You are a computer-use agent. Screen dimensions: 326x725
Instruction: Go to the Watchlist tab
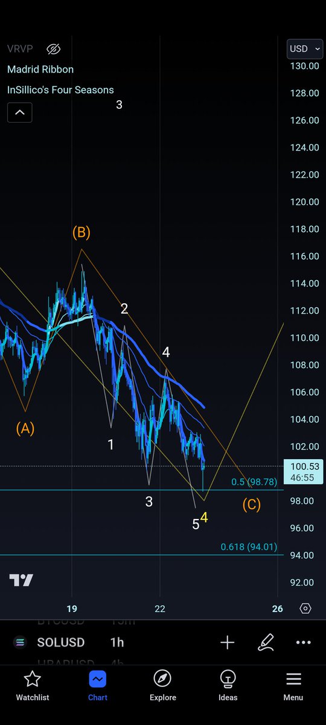point(33,686)
